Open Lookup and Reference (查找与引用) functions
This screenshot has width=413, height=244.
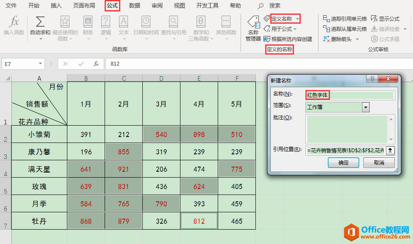coord(174,28)
